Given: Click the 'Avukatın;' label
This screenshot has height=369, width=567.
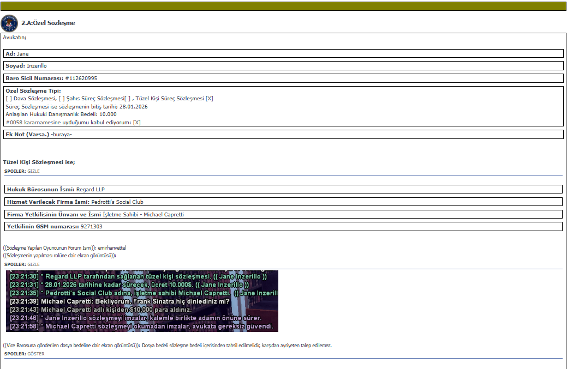Looking at the screenshot, I should coord(15,38).
